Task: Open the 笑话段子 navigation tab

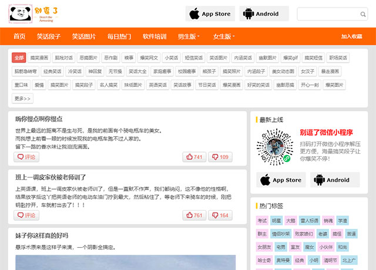Action: point(49,36)
